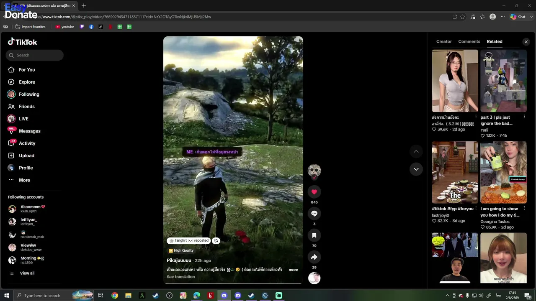Toggle the repost button on video

(x=216, y=241)
